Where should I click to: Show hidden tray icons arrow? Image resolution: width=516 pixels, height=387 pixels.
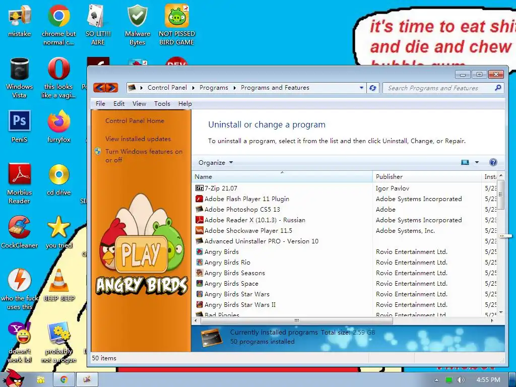(x=436, y=380)
